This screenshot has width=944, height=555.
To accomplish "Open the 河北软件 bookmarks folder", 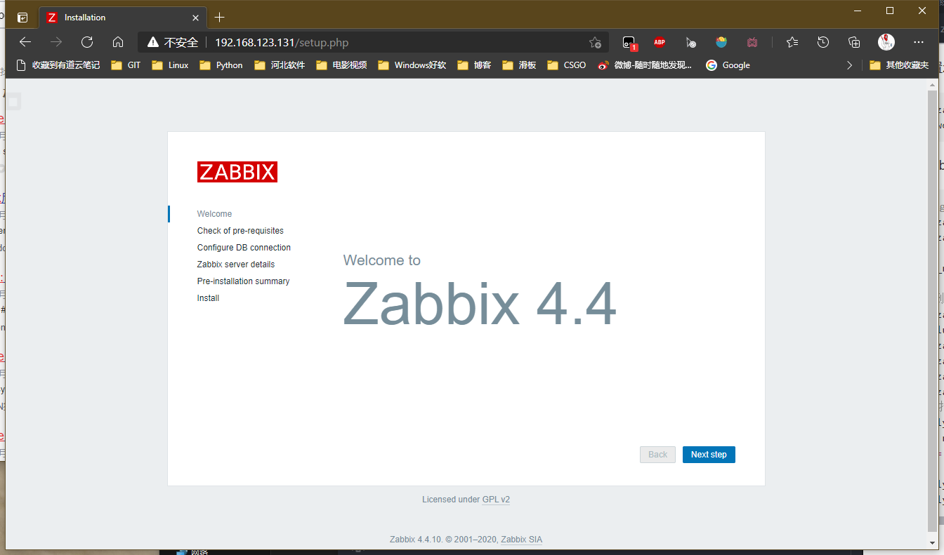I will [280, 65].
